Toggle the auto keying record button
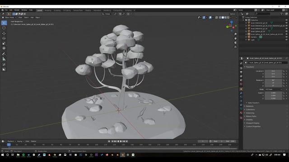Screen dimensions: 289x162 tap(109, 141)
